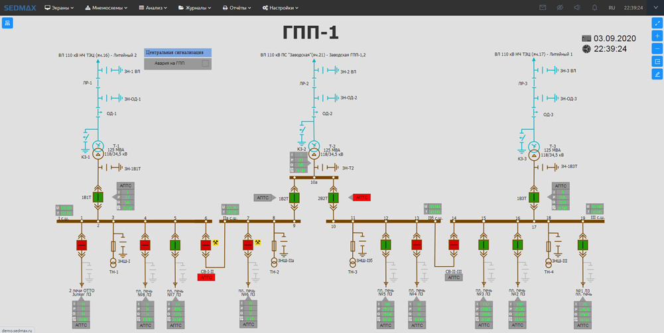
Task: Click the red АПТС alarm near 2В2Т
Action: pos(362,197)
